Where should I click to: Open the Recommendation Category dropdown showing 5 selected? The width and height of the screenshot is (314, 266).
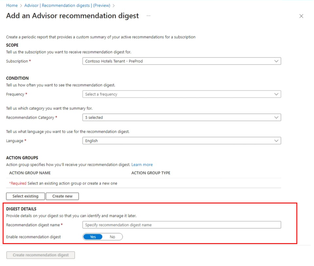pyautogui.click(x=181, y=117)
